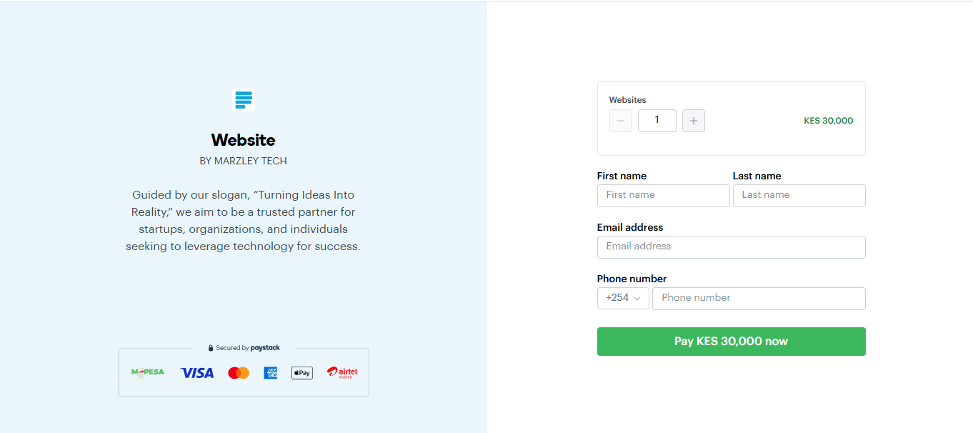973x433 pixels.
Task: Click the VISA card logo
Action: [197, 373]
